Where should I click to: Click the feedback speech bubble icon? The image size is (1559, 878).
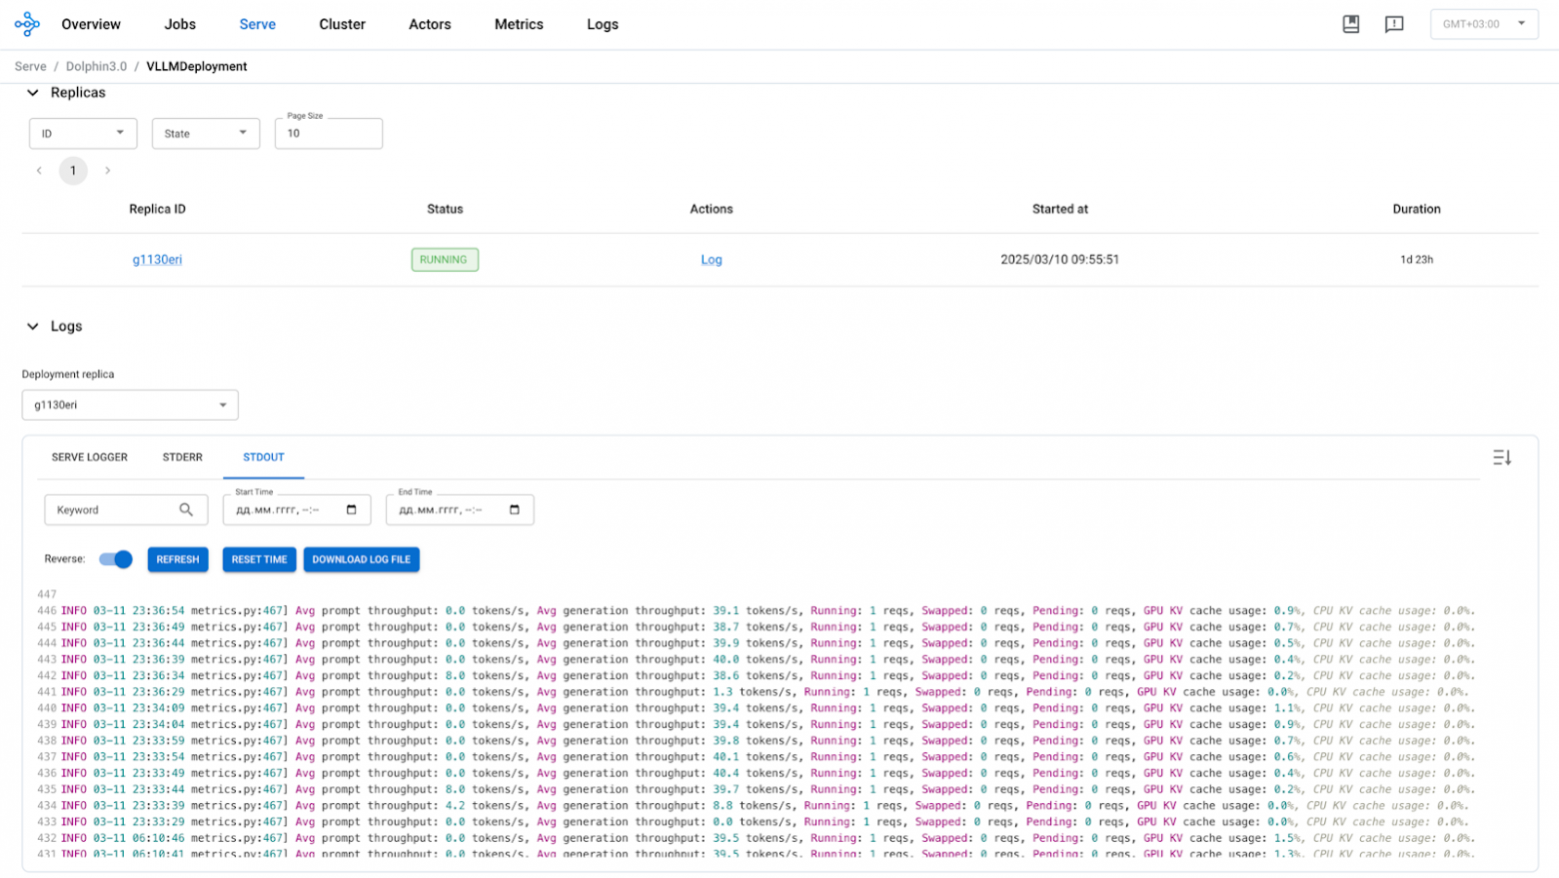1394,24
